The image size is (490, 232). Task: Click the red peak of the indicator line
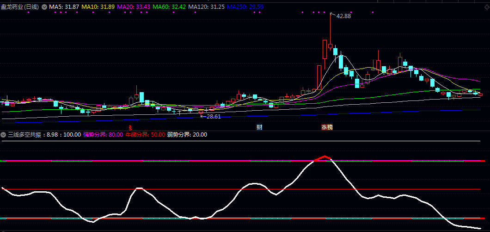pyautogui.click(x=326, y=157)
